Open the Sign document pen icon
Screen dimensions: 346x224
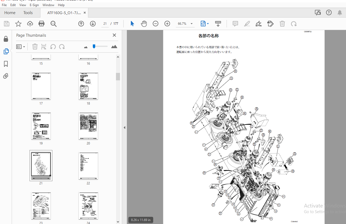[259, 24]
